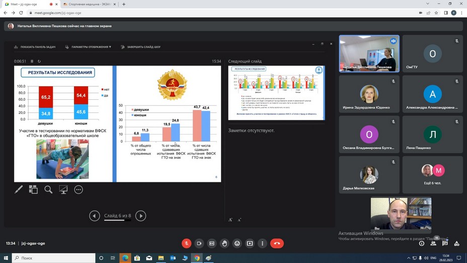
Task: Open the Windows notification center
Action: click(459, 258)
